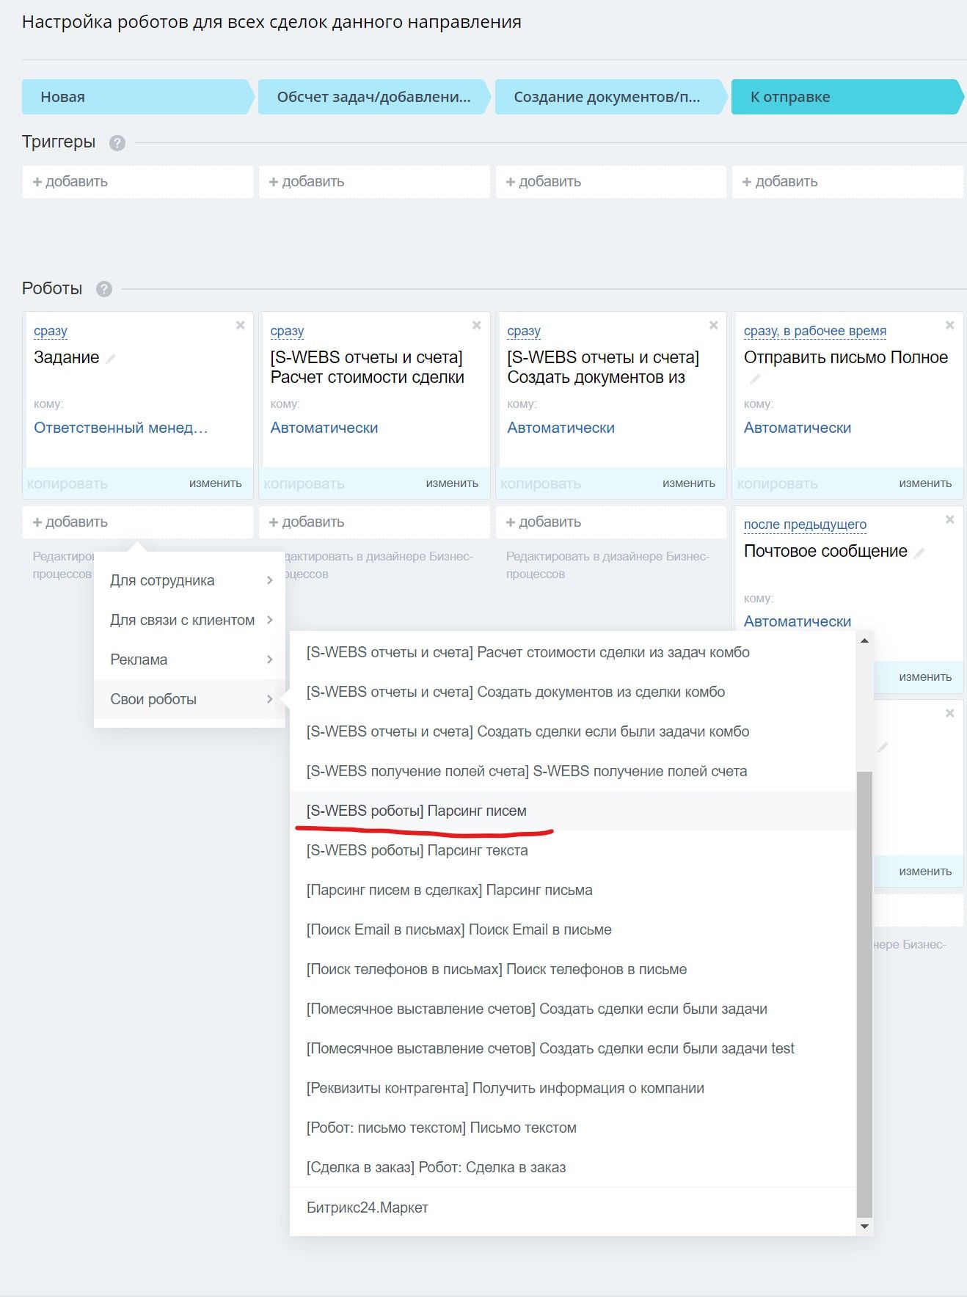Open the Triggers help question-mark icon

[x=117, y=143]
